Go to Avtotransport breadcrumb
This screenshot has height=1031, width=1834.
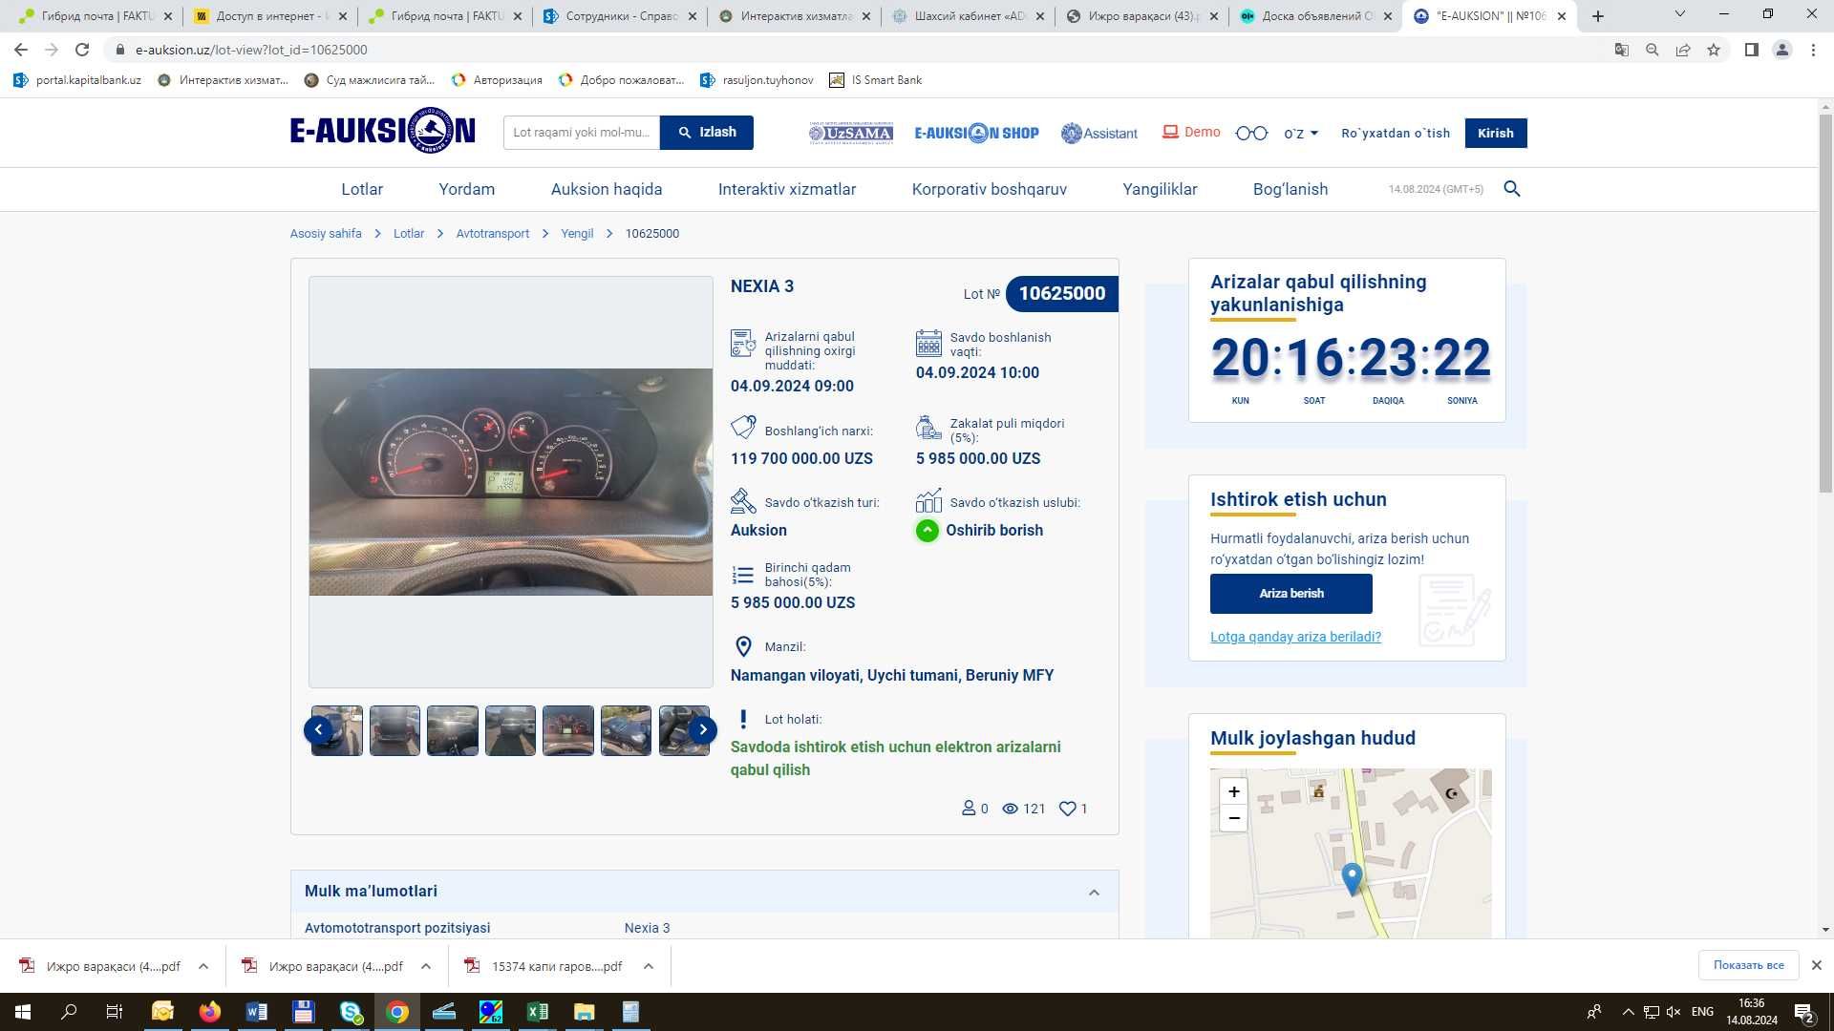coord(492,233)
